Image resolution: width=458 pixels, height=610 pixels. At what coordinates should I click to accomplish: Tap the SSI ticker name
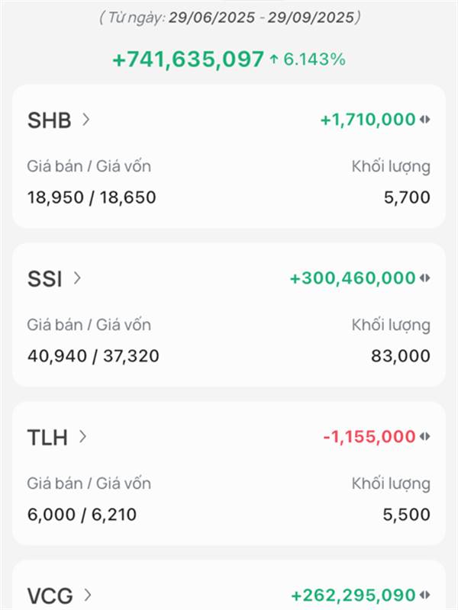pos(45,278)
